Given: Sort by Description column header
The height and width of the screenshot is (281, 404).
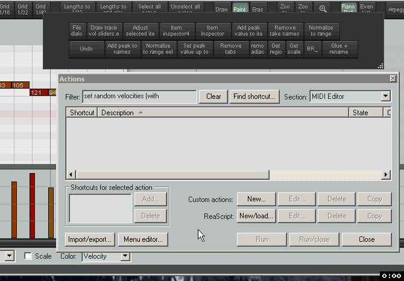Looking at the screenshot, I should pos(223,113).
